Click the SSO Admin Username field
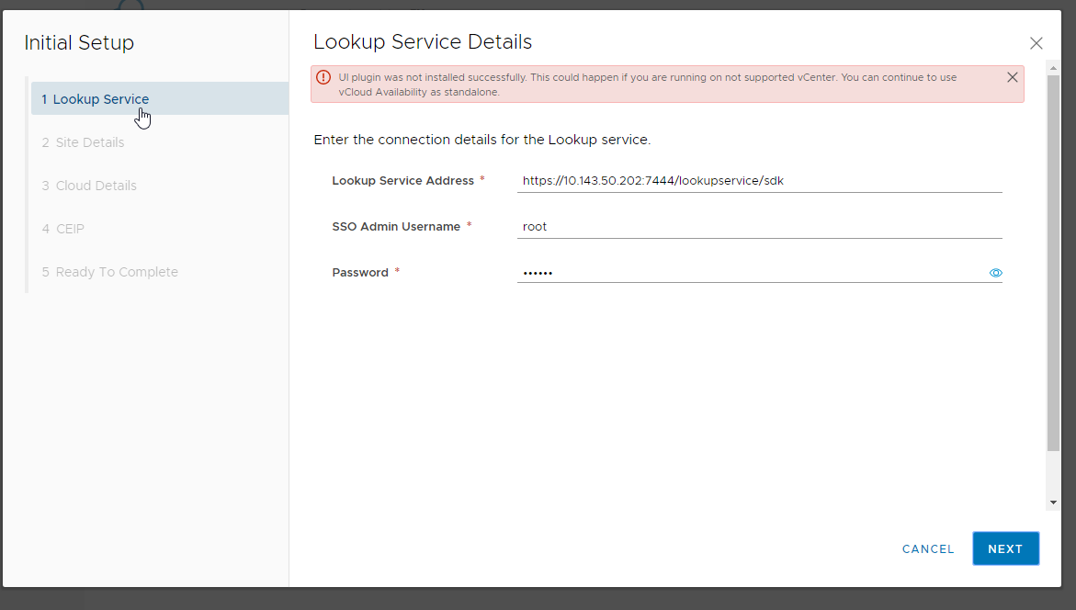 (759, 227)
